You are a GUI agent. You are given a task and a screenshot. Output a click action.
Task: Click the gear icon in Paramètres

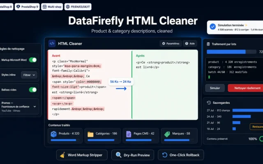[164, 43]
